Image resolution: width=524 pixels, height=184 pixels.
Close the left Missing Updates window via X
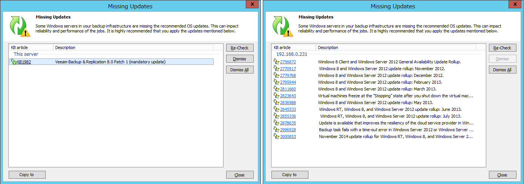pos(252,4)
